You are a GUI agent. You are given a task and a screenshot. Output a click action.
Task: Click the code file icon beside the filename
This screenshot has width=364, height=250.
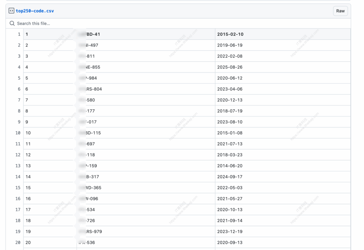(x=11, y=11)
